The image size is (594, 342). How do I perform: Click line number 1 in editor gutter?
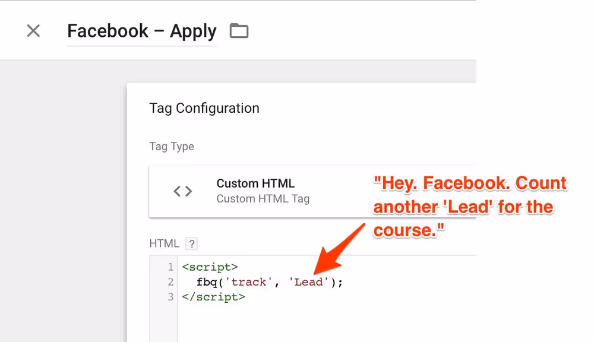point(170,267)
